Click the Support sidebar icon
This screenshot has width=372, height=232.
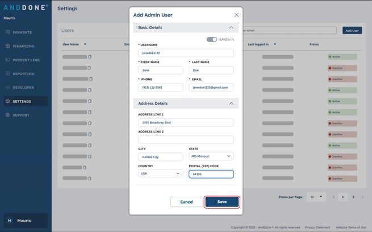pos(7,115)
